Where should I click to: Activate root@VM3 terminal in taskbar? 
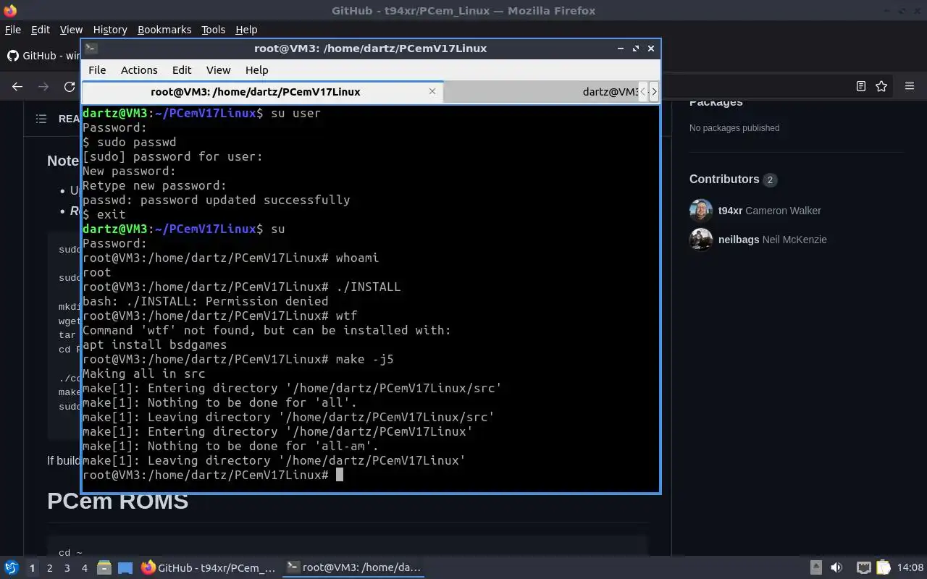[353, 567]
